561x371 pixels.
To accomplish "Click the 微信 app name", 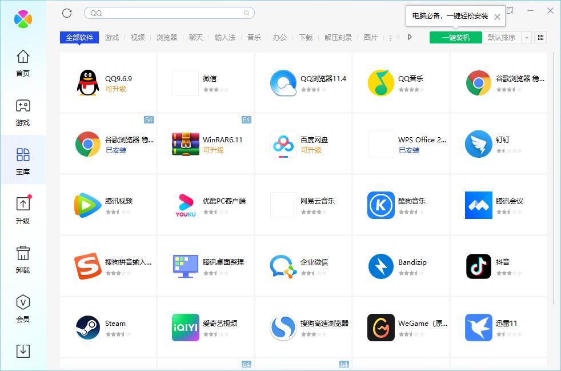I will [210, 78].
